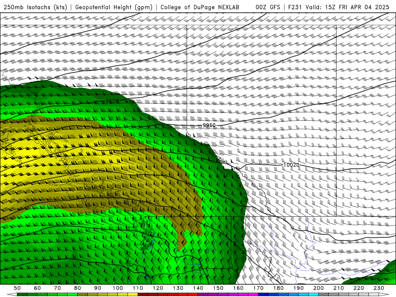
Task: Select the darkest green swatch starting at 50
Action: click(22, 295)
